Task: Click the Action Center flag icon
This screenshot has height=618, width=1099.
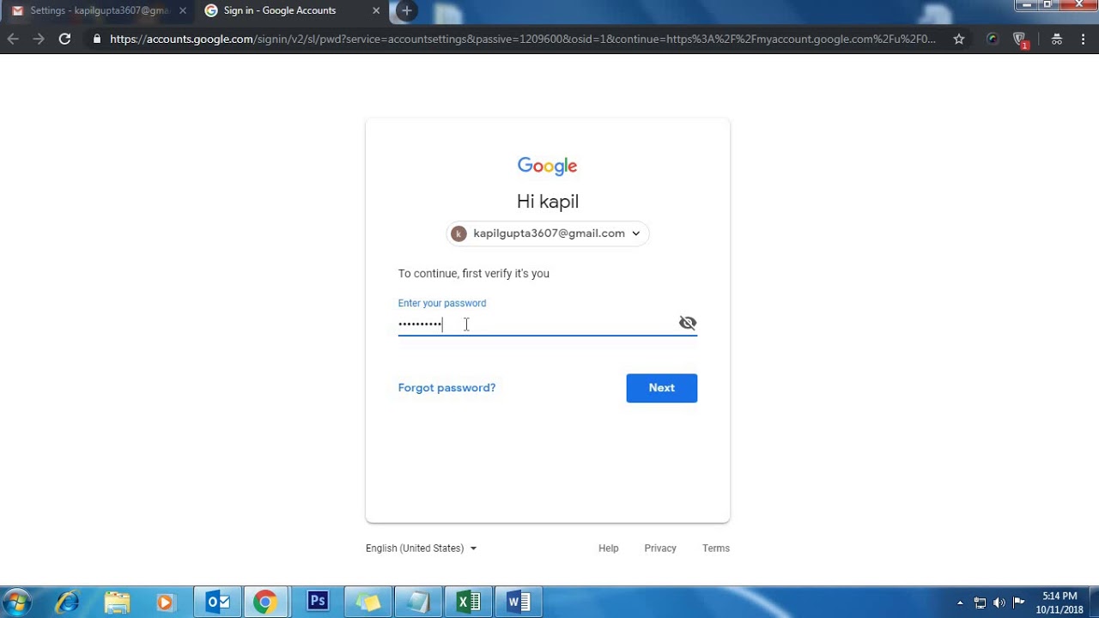Action: [x=1019, y=603]
